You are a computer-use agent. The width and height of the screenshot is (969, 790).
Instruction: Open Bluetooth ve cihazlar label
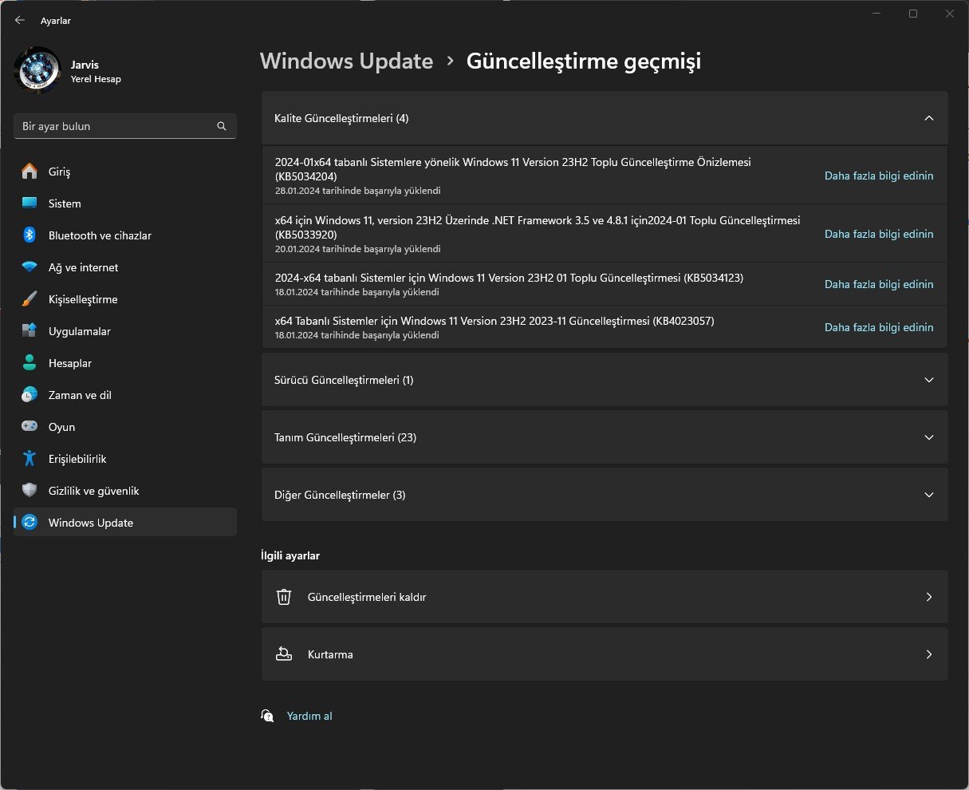[x=100, y=235]
